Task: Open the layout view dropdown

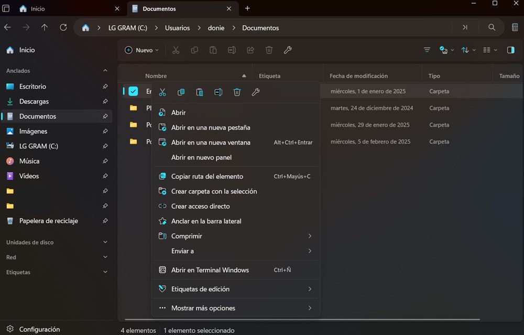Action: tap(490, 50)
